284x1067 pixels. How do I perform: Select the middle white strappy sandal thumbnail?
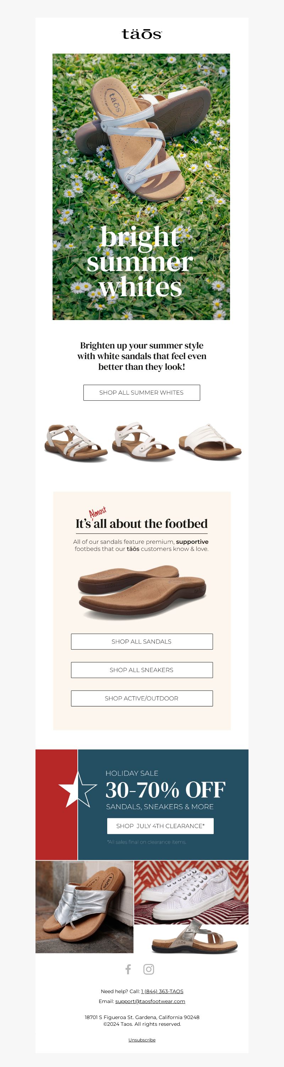(x=143, y=441)
